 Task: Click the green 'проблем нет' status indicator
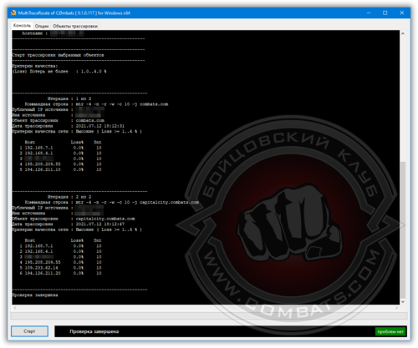(x=390, y=331)
